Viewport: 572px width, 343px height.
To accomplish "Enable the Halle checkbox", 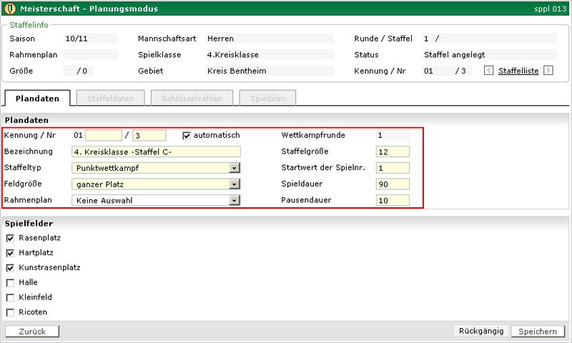I will pos(10,283).
